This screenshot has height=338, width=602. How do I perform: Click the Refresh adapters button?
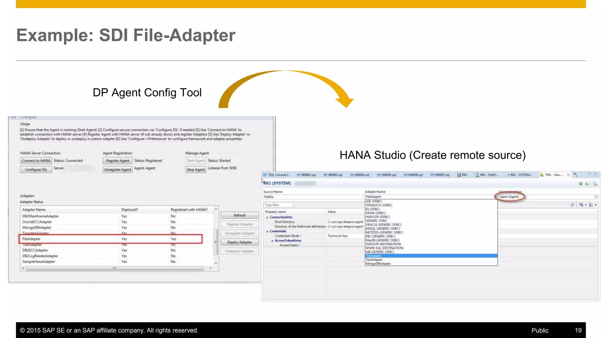pos(240,215)
